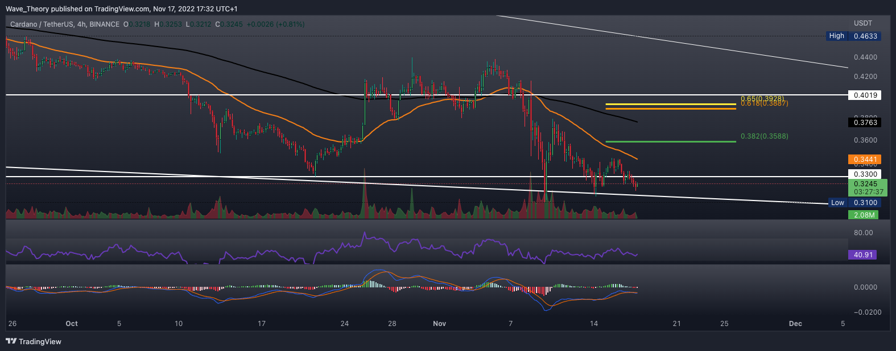Click the green 0.382 Fibonacci line
The height and width of the screenshot is (351, 896).
point(670,141)
